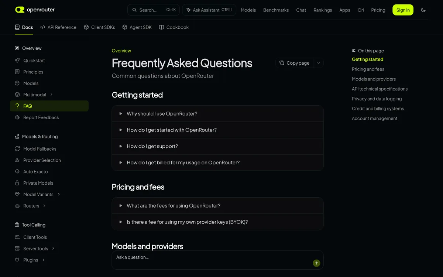Click the Models & Routing section icon

click(17, 136)
